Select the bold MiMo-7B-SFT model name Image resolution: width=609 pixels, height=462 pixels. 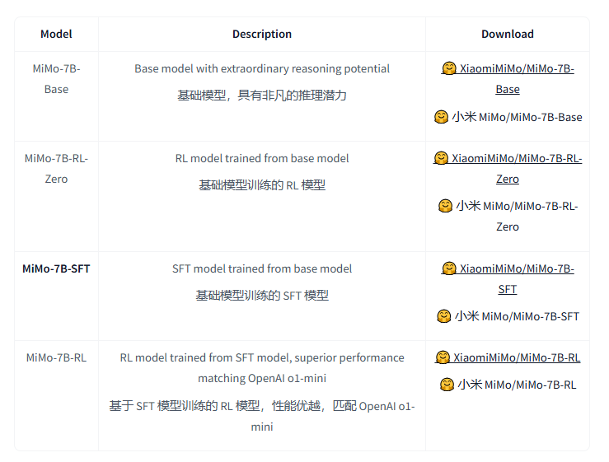pyautogui.click(x=56, y=268)
